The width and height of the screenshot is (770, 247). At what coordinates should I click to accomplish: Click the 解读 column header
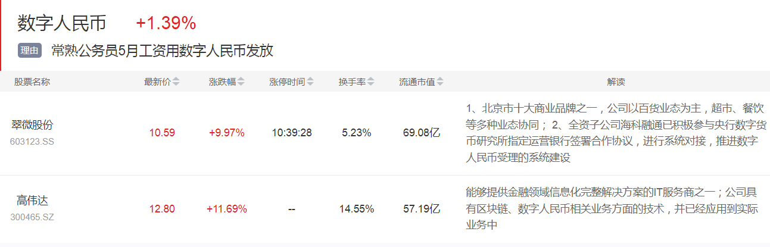(616, 82)
